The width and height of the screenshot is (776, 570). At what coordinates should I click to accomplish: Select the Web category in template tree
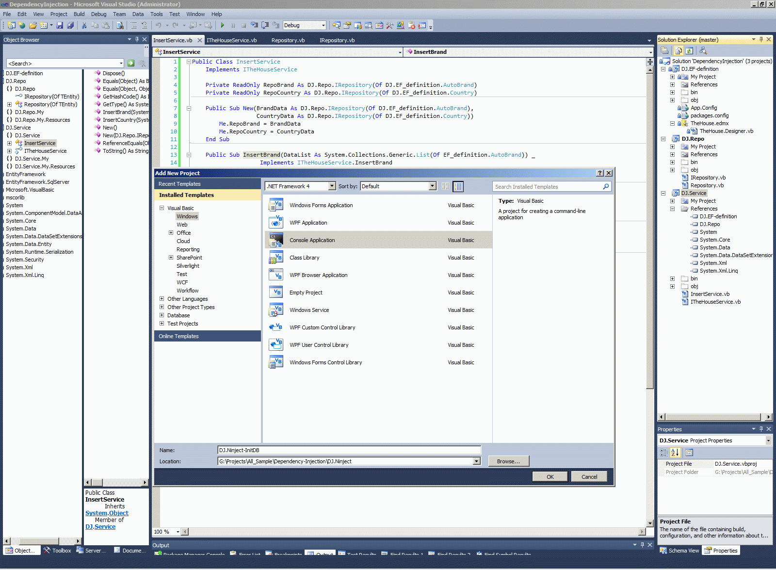point(182,225)
